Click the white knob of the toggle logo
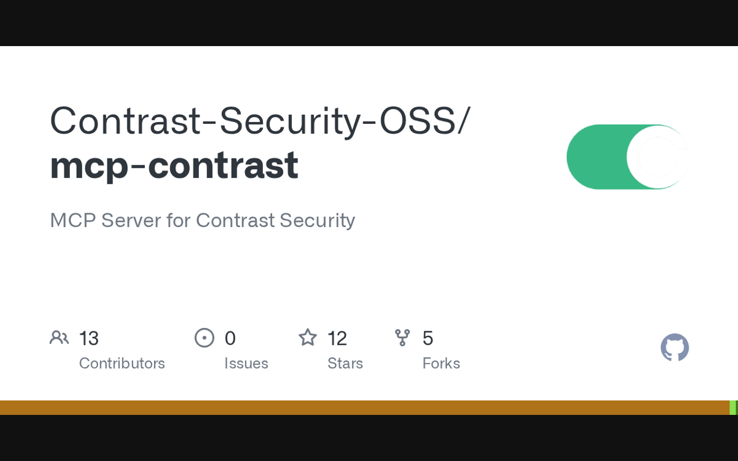 click(657, 157)
